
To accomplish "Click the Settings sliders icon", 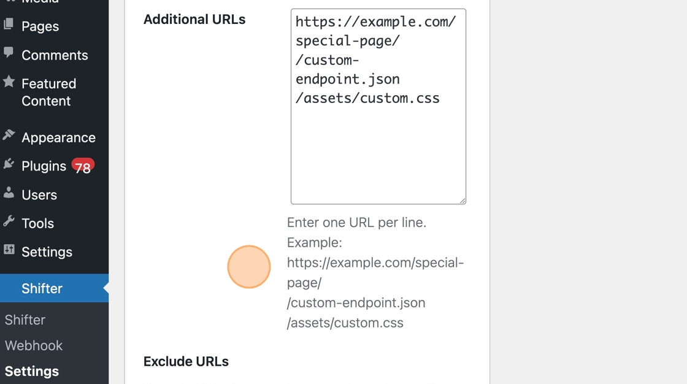I will (9, 250).
